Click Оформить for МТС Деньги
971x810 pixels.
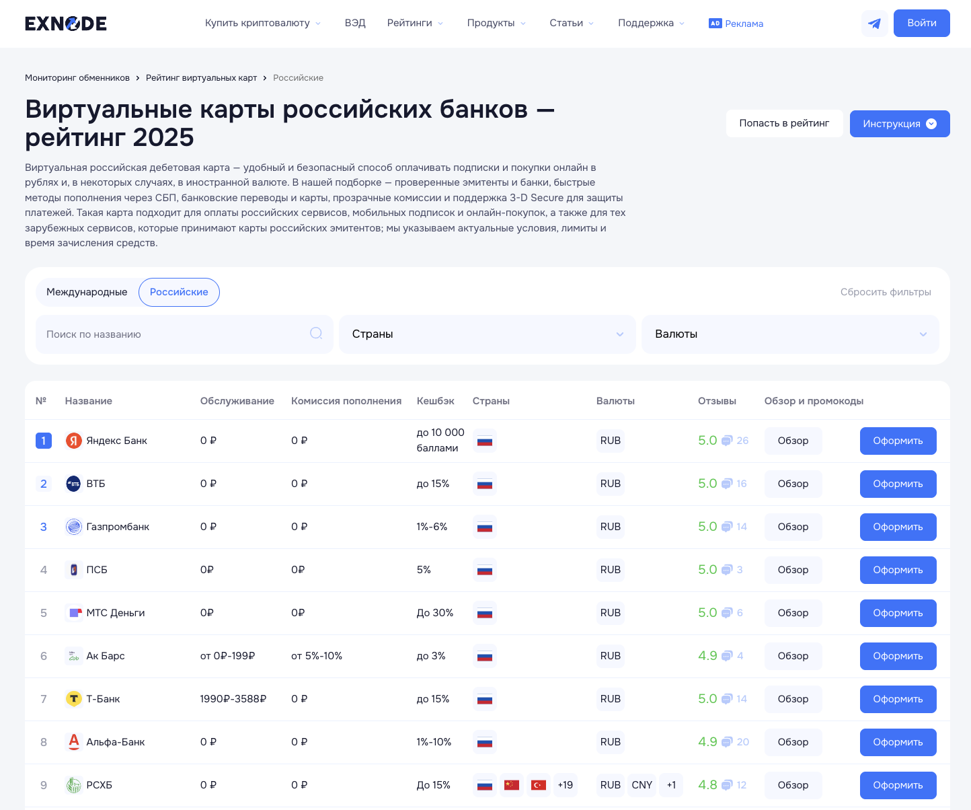[898, 613]
